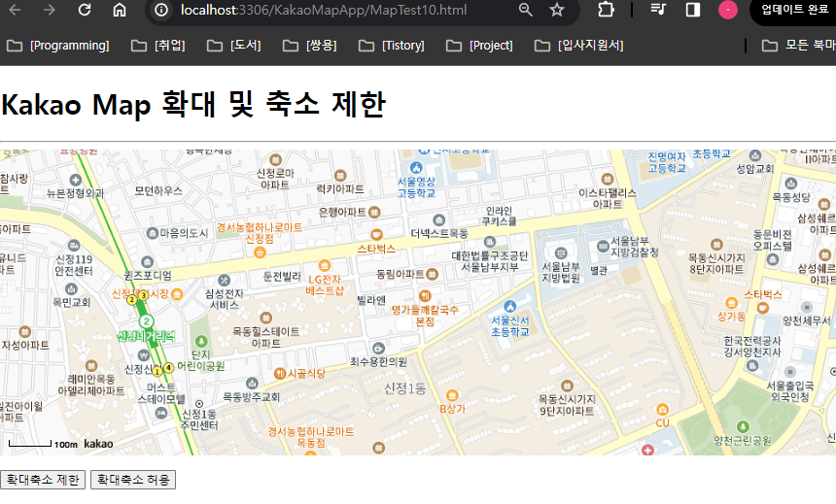Image resolution: width=836 pixels, height=504 pixels.
Task: Click the 신정제일시장 market marker
Action: (x=177, y=294)
